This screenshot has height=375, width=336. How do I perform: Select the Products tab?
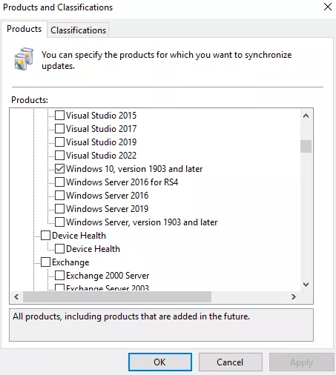[x=24, y=29]
